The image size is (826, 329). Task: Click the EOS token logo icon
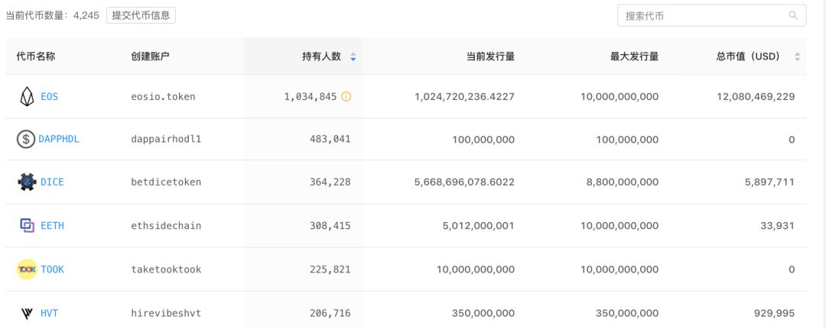click(27, 97)
